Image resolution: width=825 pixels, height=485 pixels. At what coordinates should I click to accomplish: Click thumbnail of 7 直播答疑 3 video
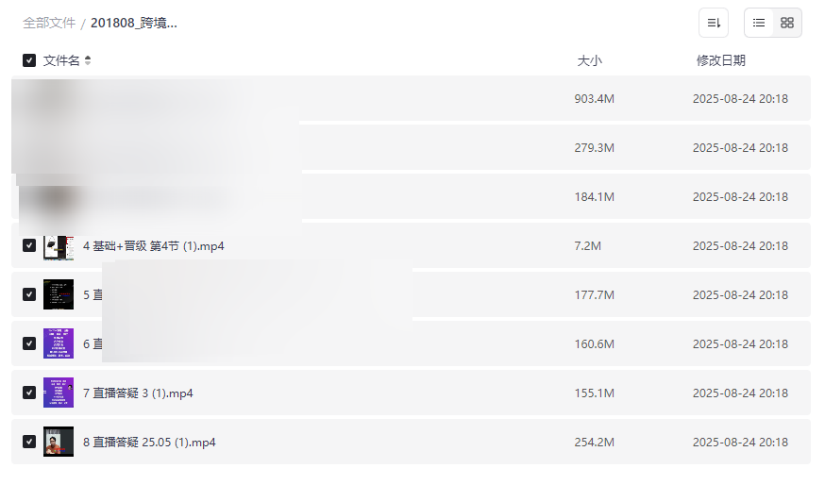(59, 393)
